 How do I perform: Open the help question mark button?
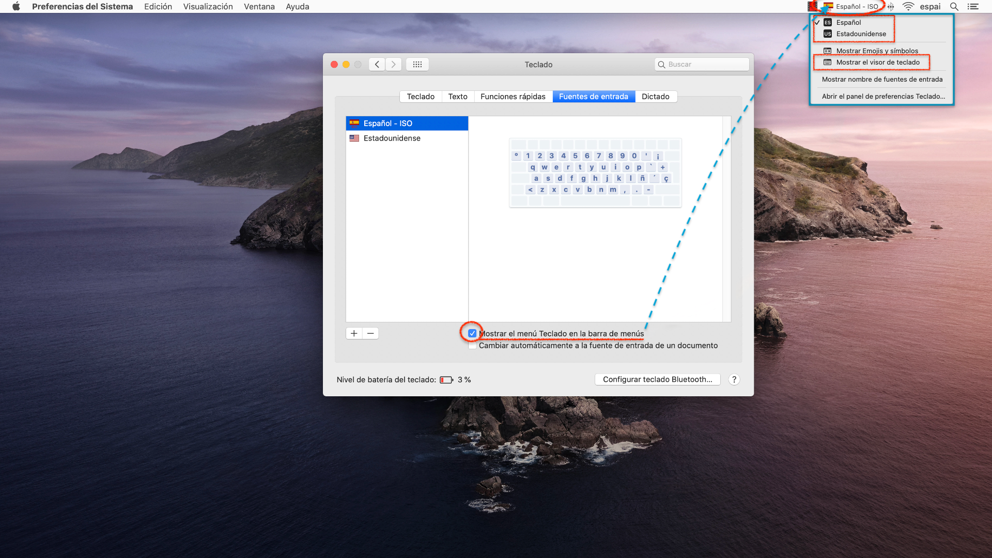click(734, 379)
